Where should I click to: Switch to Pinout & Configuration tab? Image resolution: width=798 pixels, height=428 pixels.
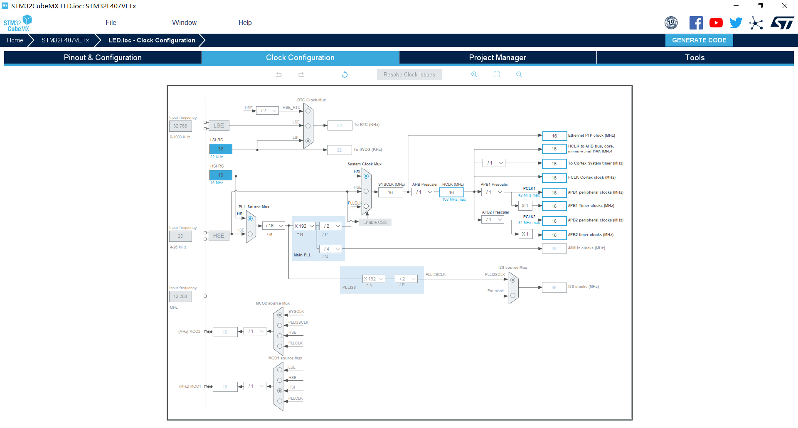pyautogui.click(x=103, y=57)
